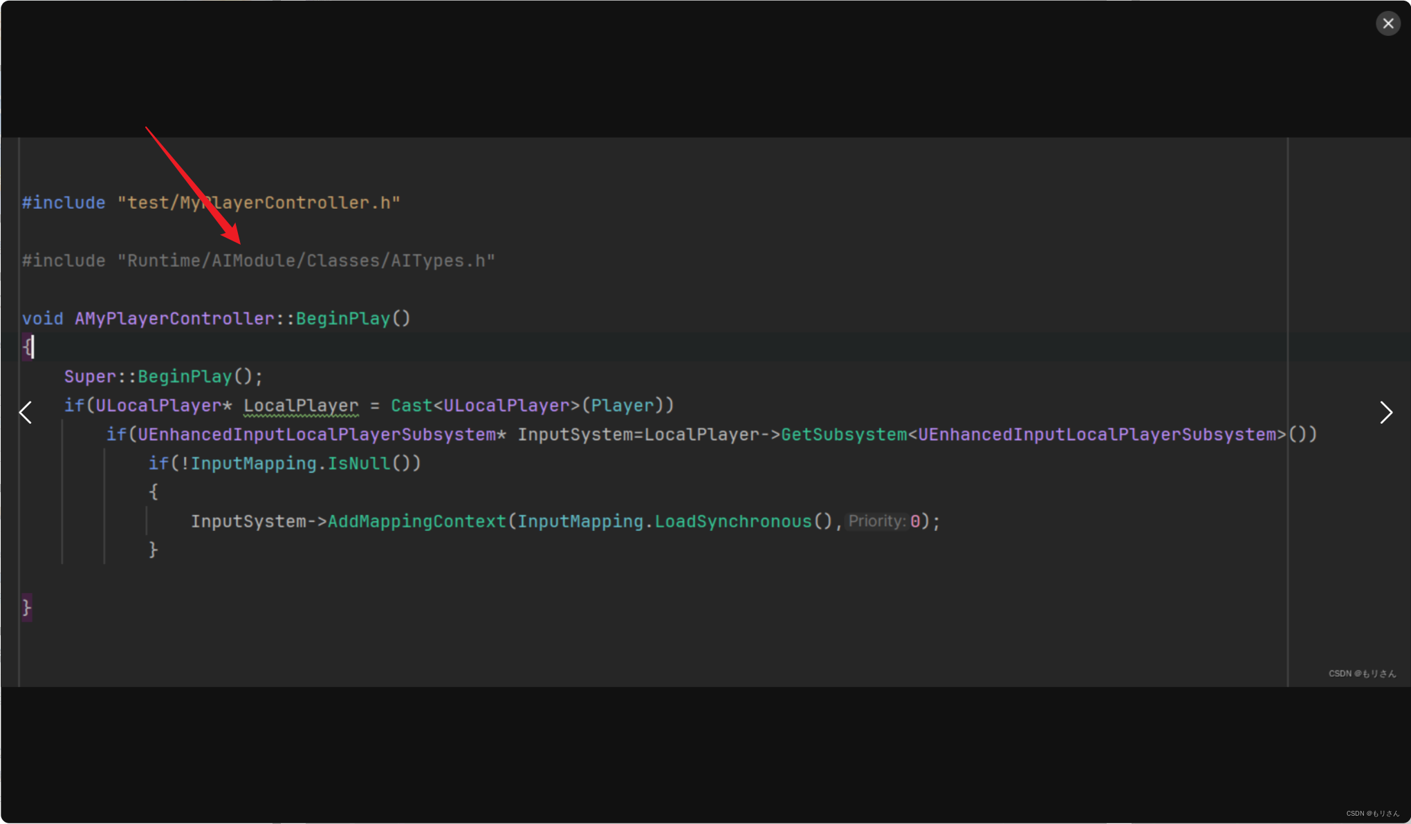Click the CSDN watermark inside the image
The height and width of the screenshot is (824, 1411).
click(x=1361, y=673)
